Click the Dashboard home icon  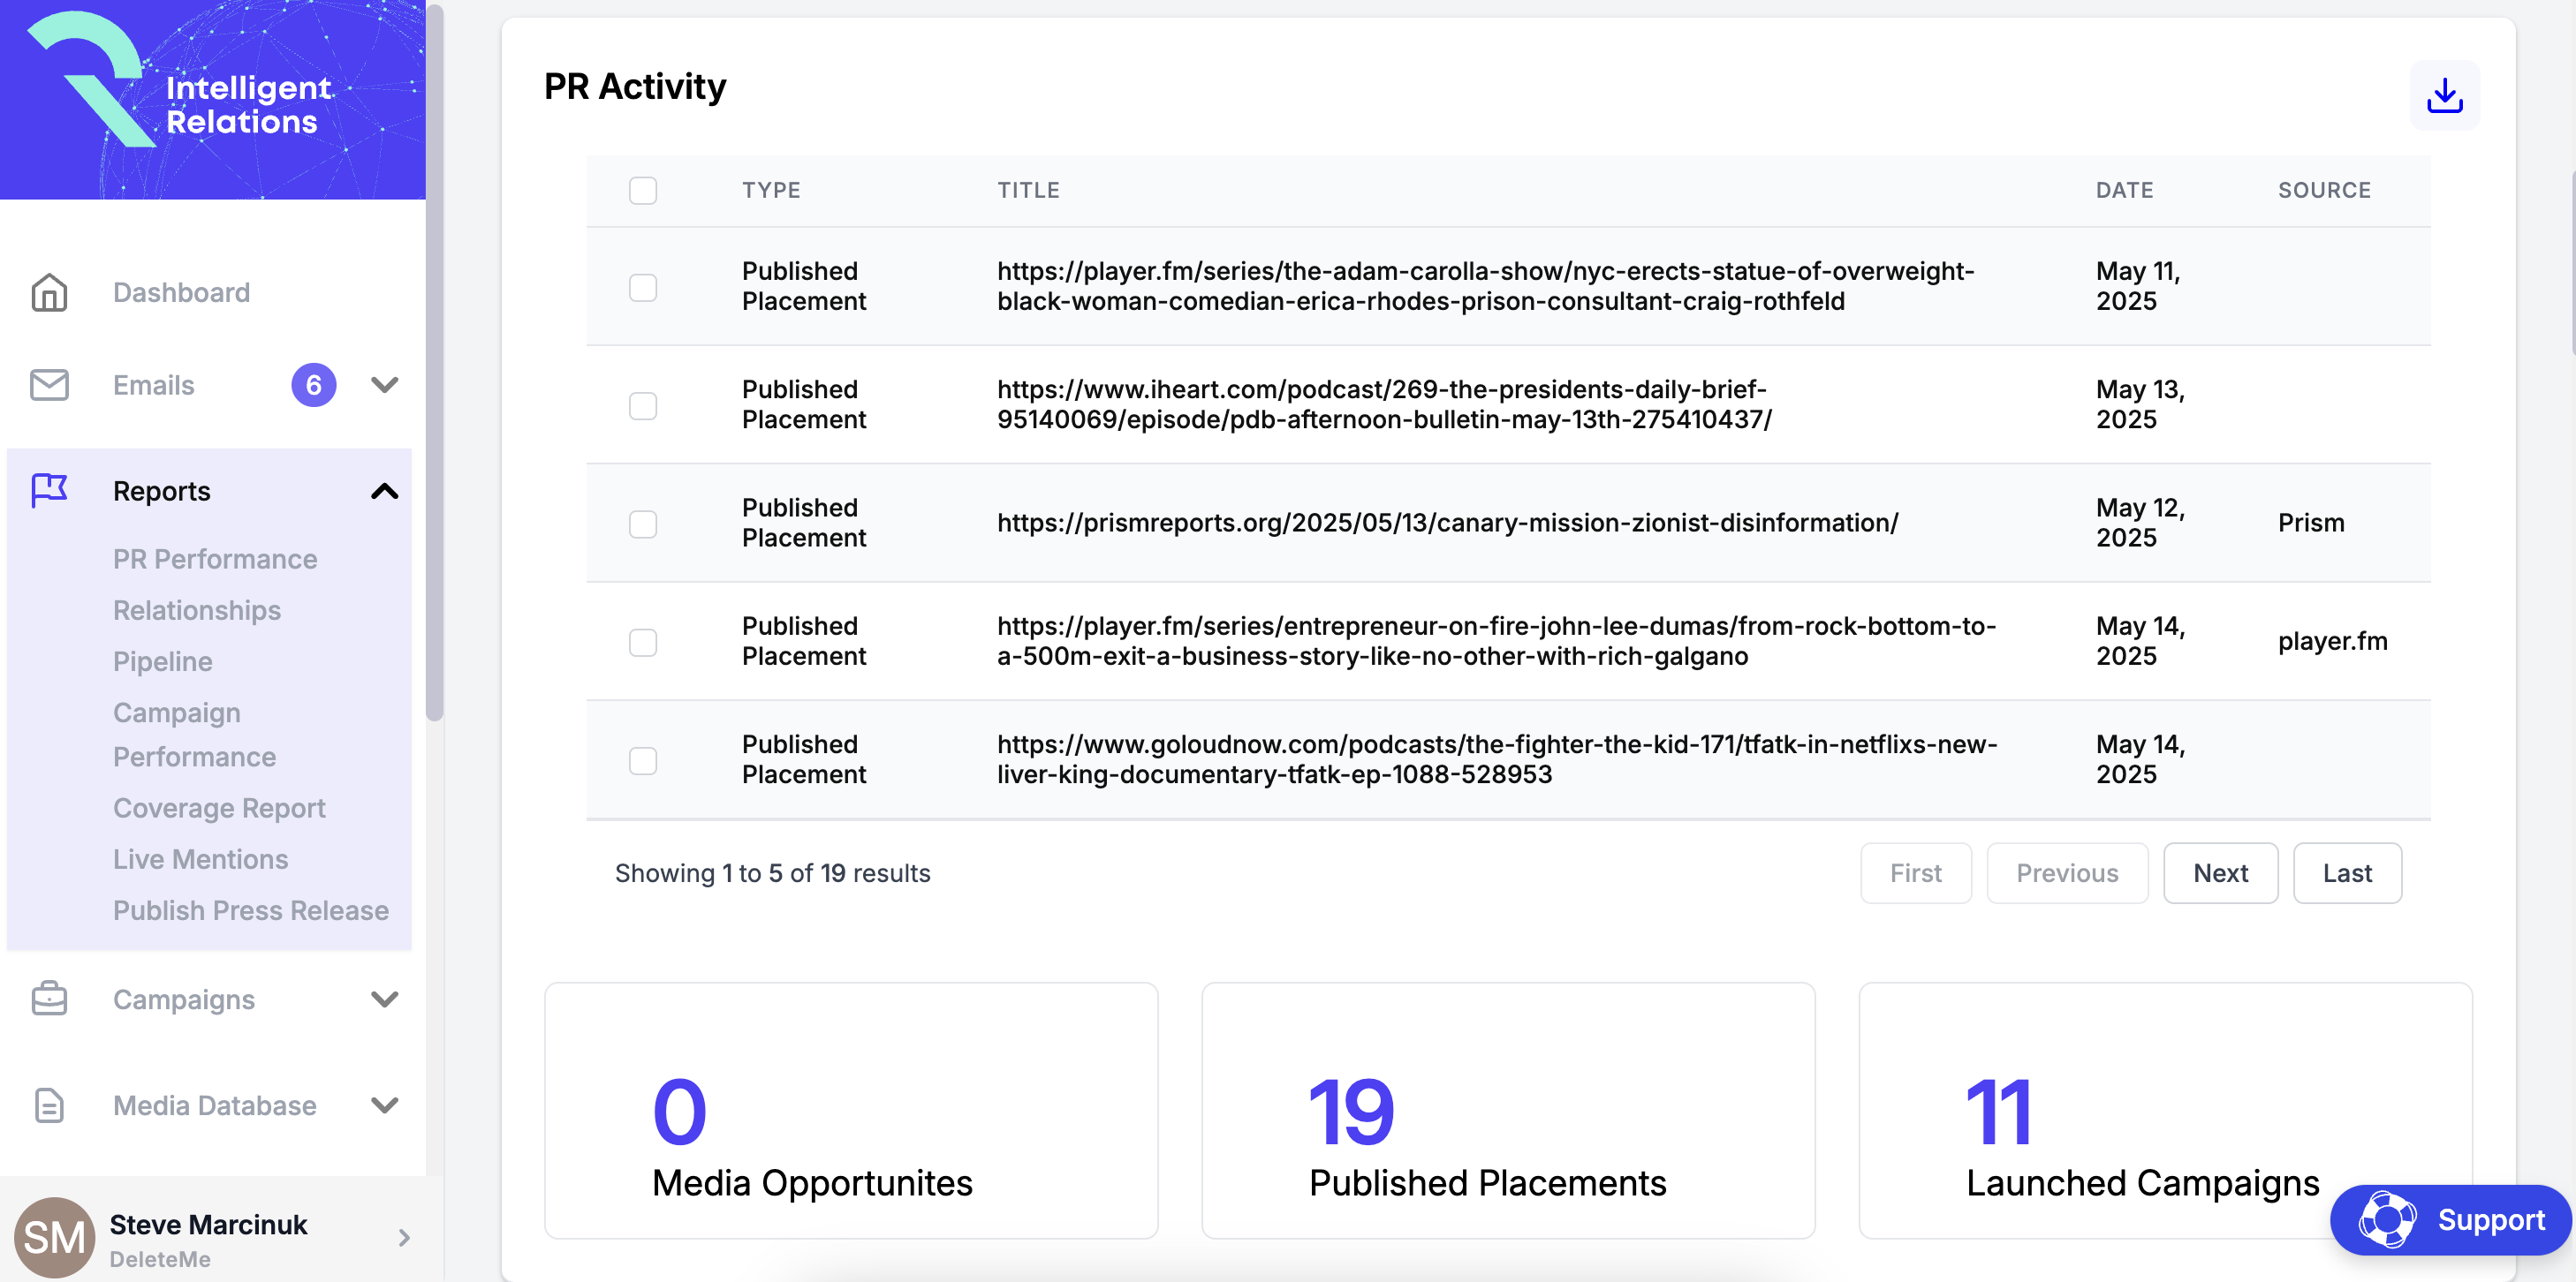click(x=49, y=293)
